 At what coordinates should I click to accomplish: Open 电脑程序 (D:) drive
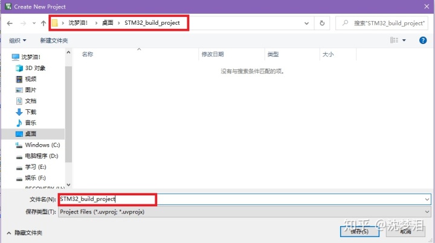tap(37, 156)
